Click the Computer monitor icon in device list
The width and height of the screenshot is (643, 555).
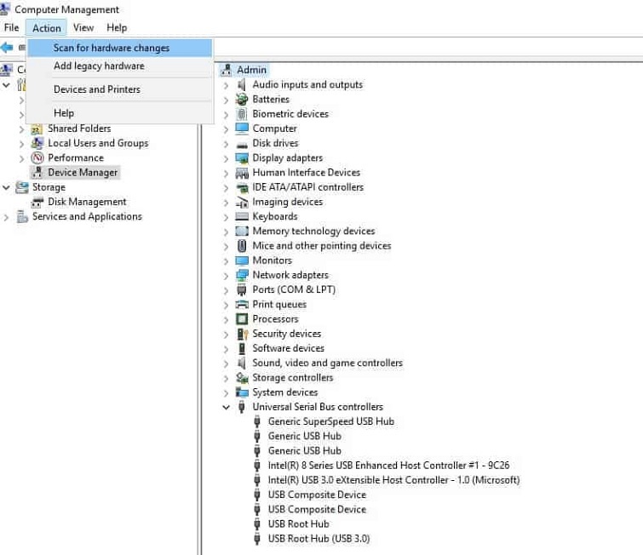coord(242,129)
